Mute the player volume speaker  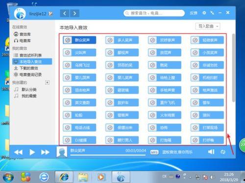pos(211,152)
